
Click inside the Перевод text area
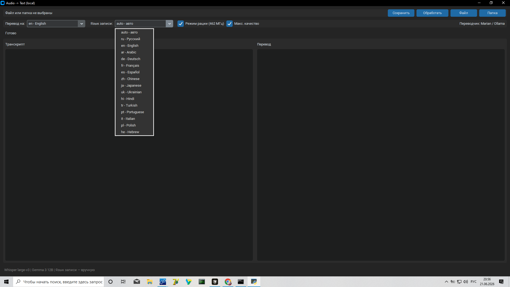click(381, 155)
